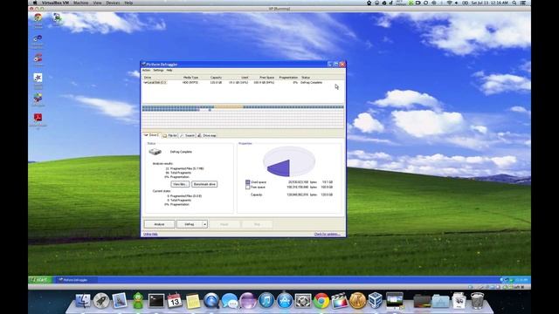Sort by the Status column header

coord(306,78)
